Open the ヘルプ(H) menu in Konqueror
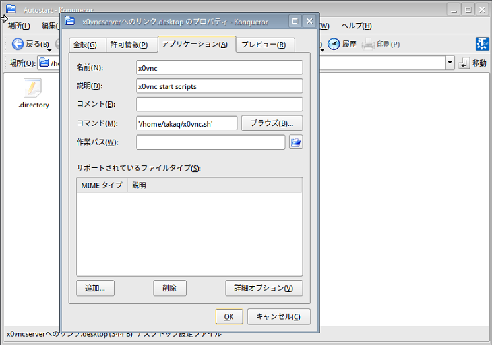This screenshot has height=346, width=492. pyautogui.click(x=356, y=26)
